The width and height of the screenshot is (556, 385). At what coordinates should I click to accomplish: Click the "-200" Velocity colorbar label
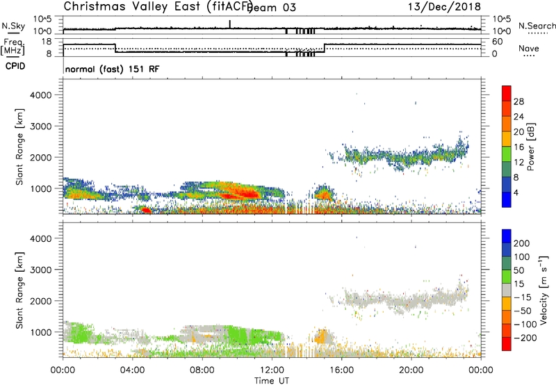(525, 338)
